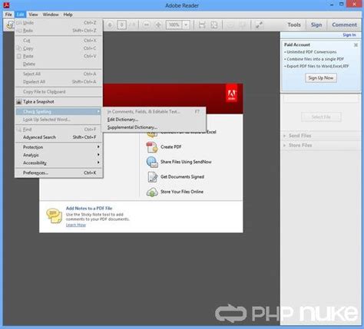This screenshot has width=364, height=329.
Task: Close the Paid Account promo box
Action: [x=356, y=45]
